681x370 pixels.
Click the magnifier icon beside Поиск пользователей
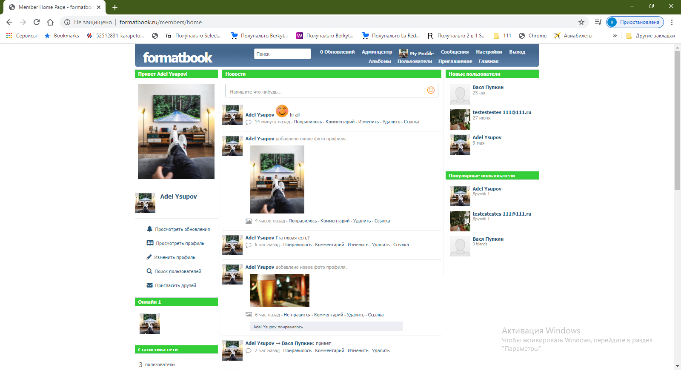pos(149,271)
